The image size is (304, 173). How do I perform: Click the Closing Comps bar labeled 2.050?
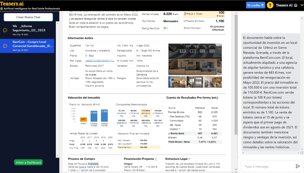pyautogui.click(x=94, y=116)
